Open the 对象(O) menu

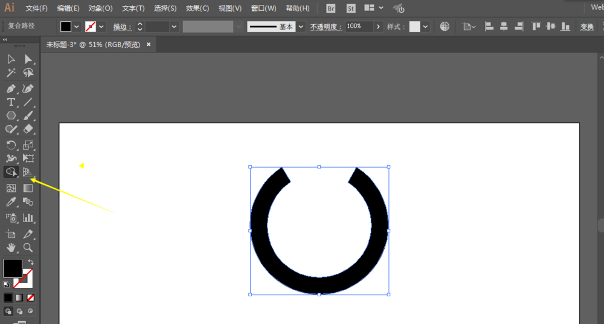tap(100, 8)
